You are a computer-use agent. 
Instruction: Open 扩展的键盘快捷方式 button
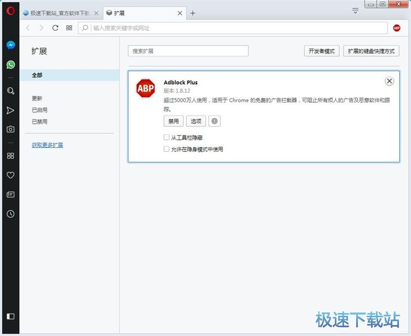371,51
